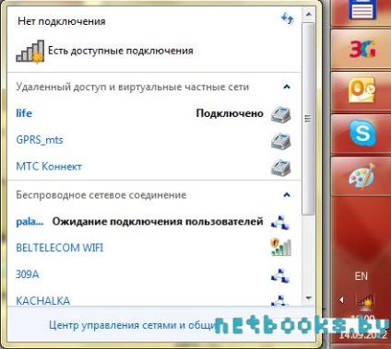Viewport: 391px width, 349px height.
Task: Switch the EN input language indicator
Action: click(361, 276)
